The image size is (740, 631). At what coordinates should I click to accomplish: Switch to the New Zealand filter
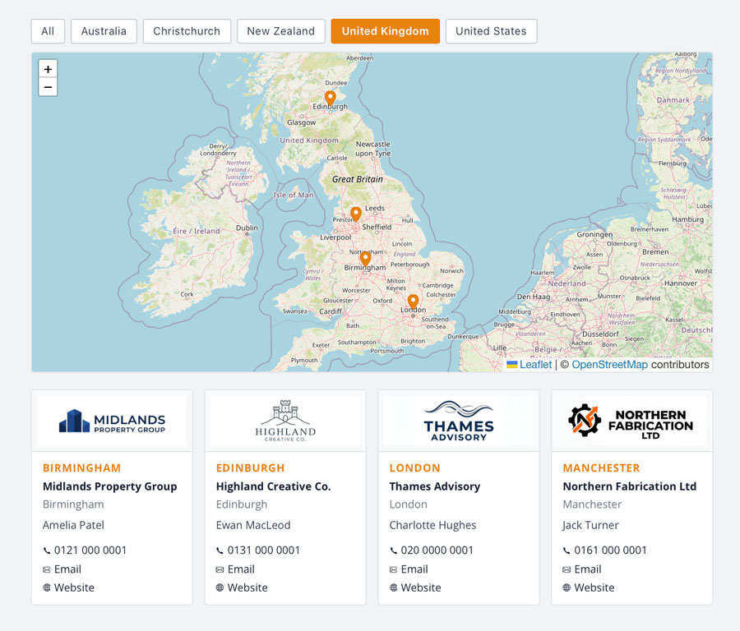click(280, 31)
